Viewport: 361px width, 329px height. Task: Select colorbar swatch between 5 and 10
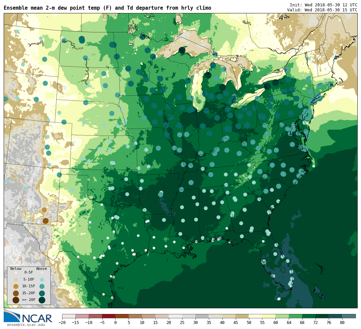pyautogui.click(x=136, y=316)
